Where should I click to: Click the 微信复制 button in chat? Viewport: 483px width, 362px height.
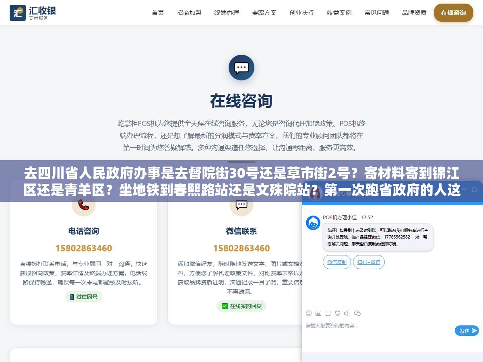pyautogui.click(x=337, y=262)
